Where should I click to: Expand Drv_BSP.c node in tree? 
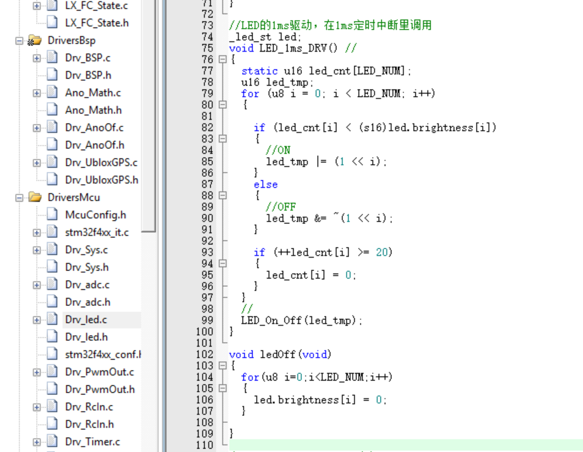click(37, 58)
